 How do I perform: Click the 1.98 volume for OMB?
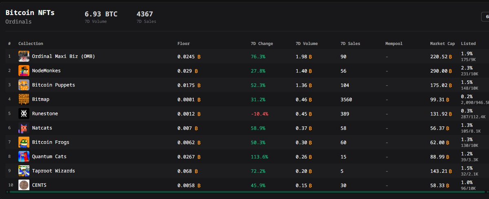(x=301, y=57)
